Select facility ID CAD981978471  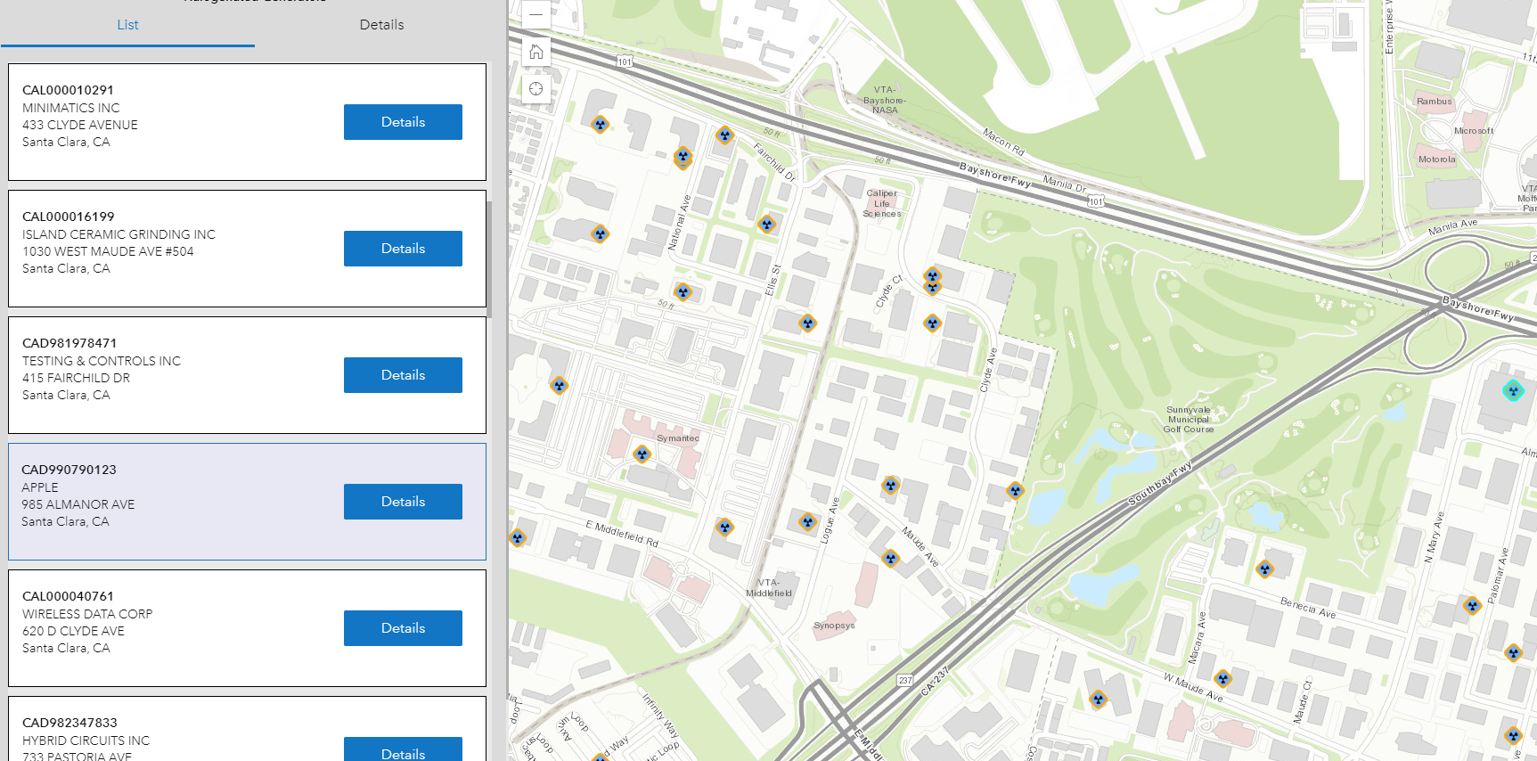pyautogui.click(x=69, y=343)
